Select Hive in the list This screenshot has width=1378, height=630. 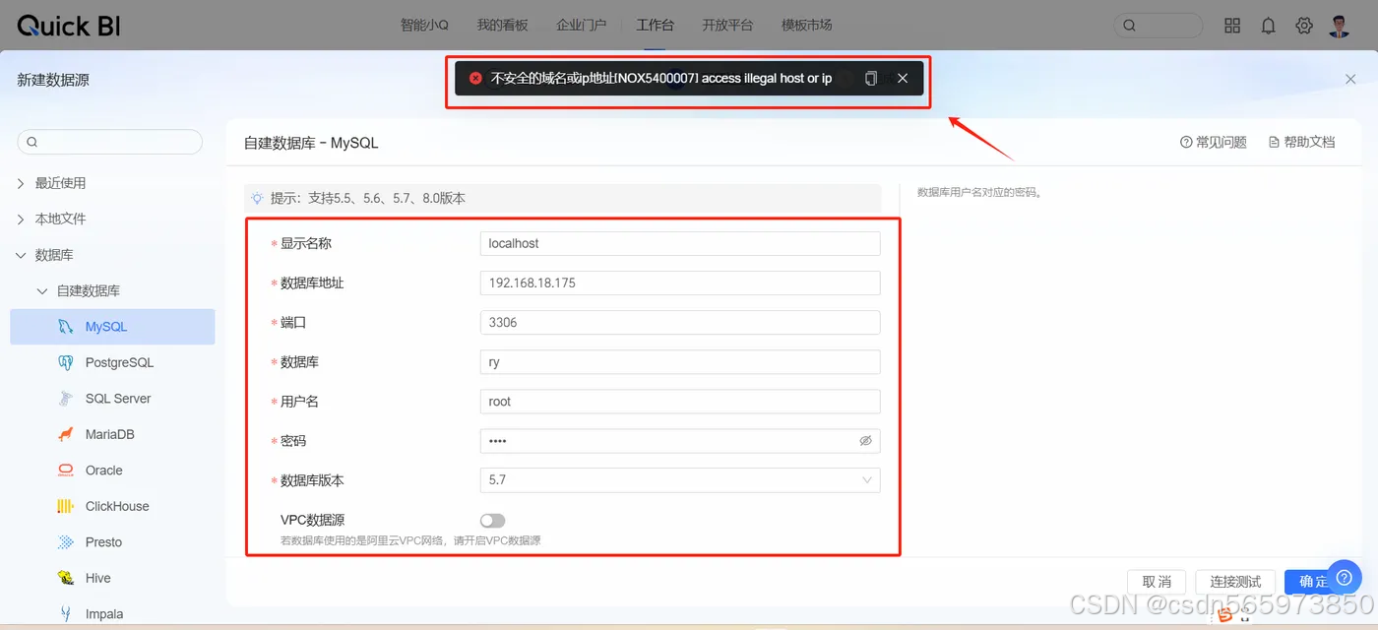112,578
